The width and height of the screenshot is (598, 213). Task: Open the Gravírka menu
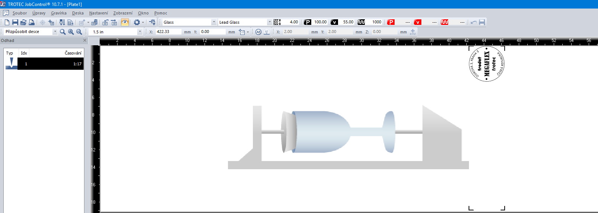point(59,13)
